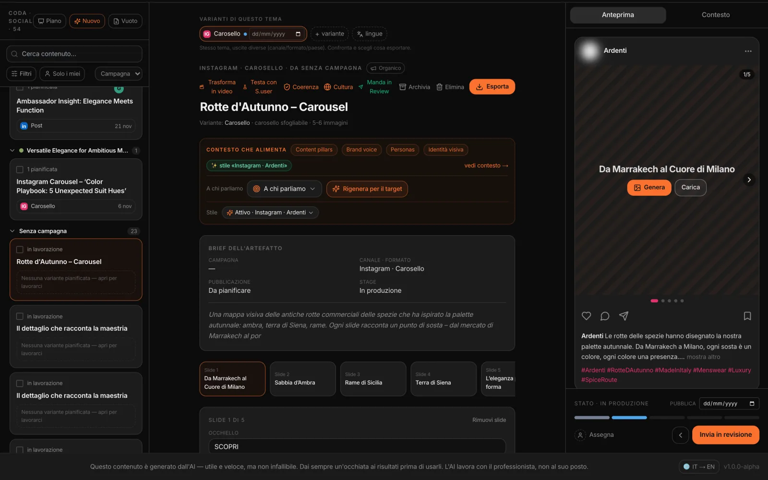The height and width of the screenshot is (480, 768).
Task: Toggle the Organico tag
Action: (x=385, y=68)
